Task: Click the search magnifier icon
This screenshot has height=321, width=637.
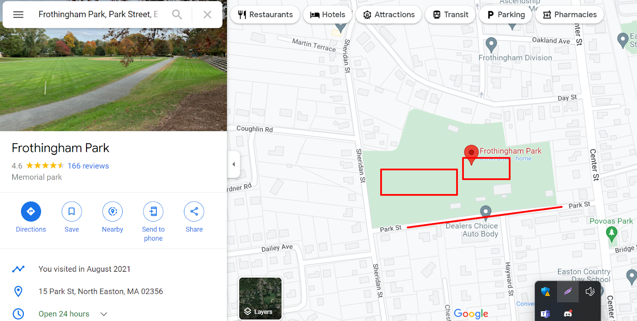Action: tap(177, 15)
